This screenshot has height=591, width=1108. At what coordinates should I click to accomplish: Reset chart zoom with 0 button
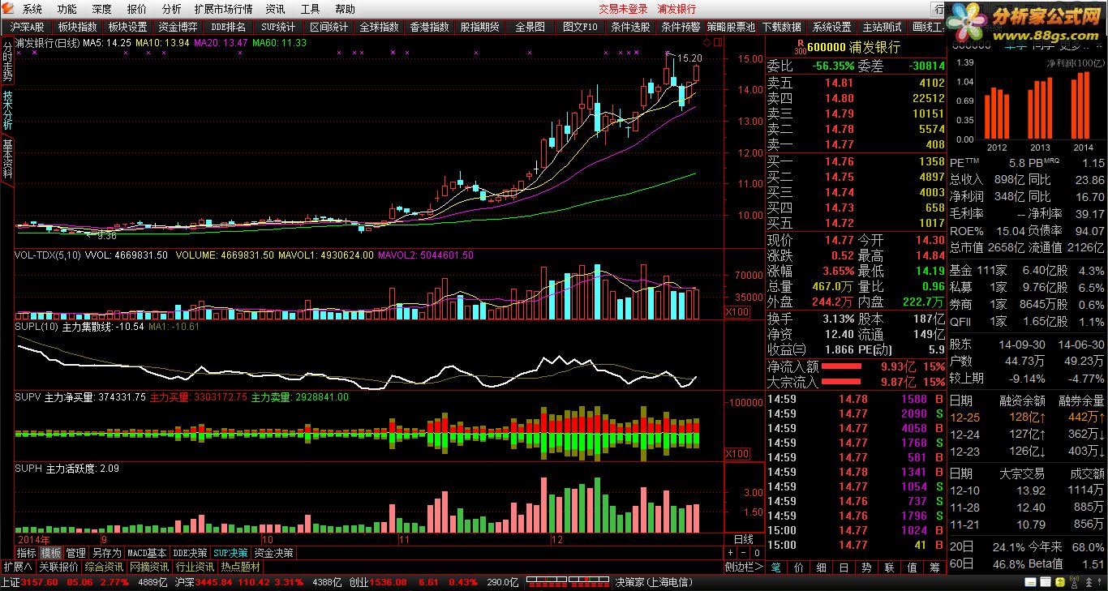(756, 553)
